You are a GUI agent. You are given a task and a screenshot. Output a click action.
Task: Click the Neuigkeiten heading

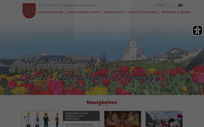(x=102, y=102)
